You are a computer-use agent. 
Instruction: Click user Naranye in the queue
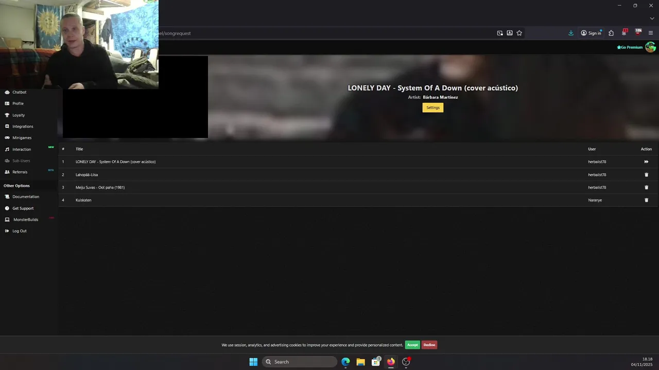click(595, 200)
